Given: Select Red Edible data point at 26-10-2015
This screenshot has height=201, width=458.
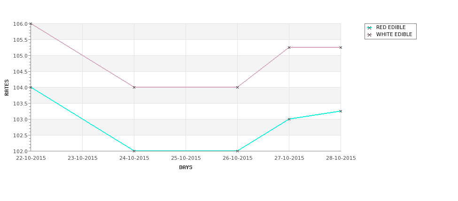Looking at the screenshot, I should 238,151.
